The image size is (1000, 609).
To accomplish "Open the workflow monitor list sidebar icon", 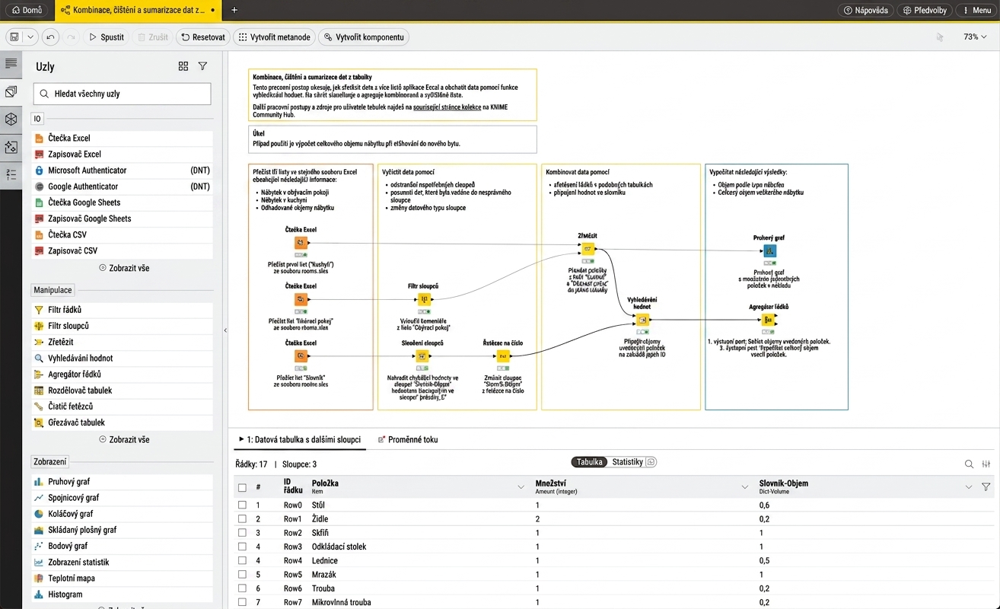I will (x=11, y=174).
